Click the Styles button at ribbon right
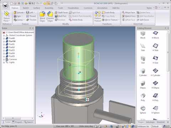Viewport: 171px width, 128px height. click(x=149, y=8)
